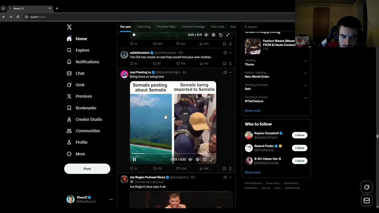The height and width of the screenshot is (213, 379).
Task: Reload the page in browser
Action: pos(18,17)
